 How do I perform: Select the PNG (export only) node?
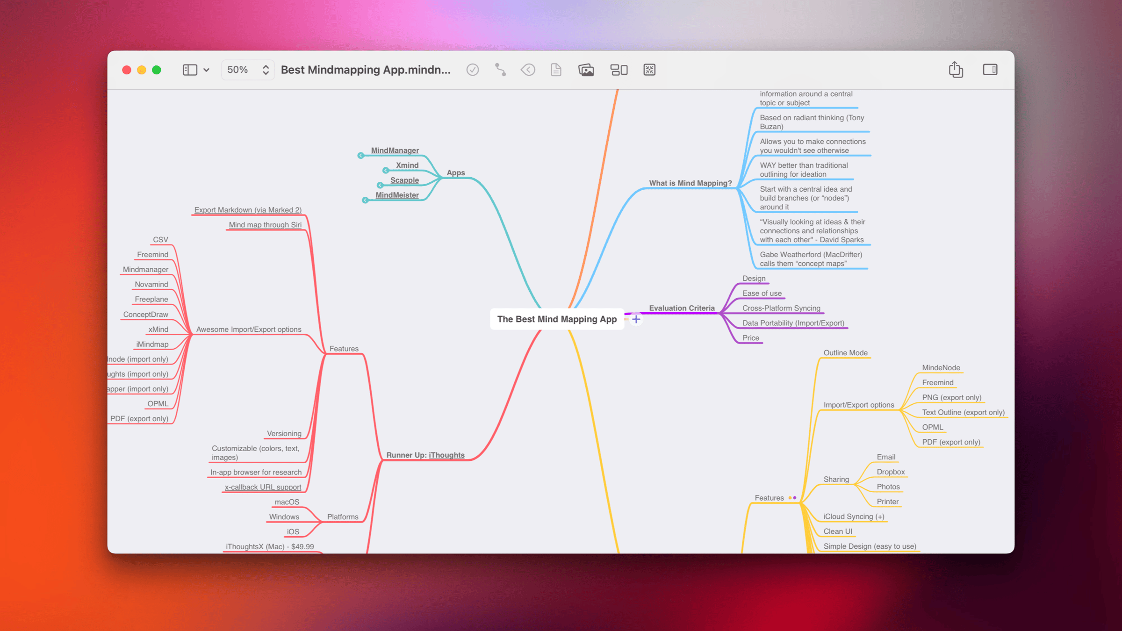[951, 398]
